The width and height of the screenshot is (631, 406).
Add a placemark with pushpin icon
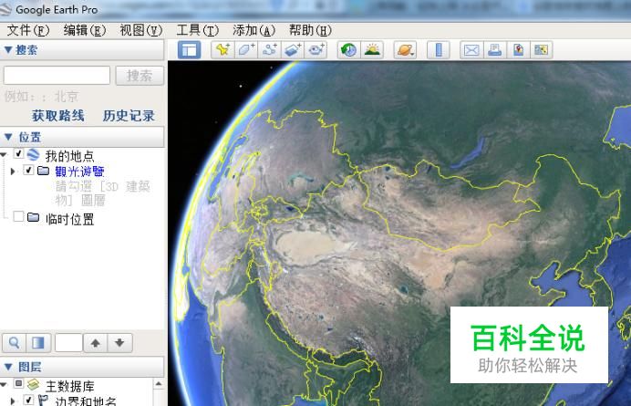(x=222, y=50)
